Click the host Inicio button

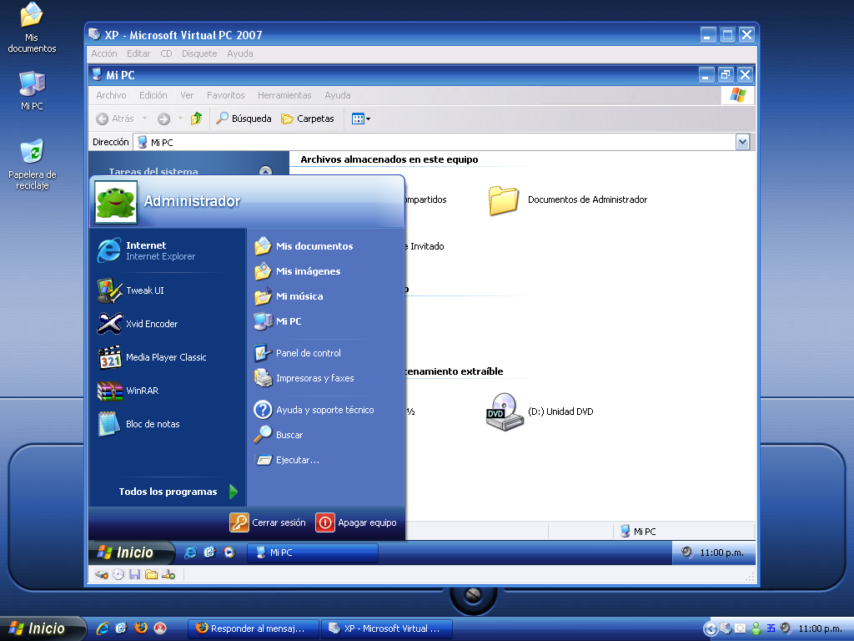tap(43, 628)
